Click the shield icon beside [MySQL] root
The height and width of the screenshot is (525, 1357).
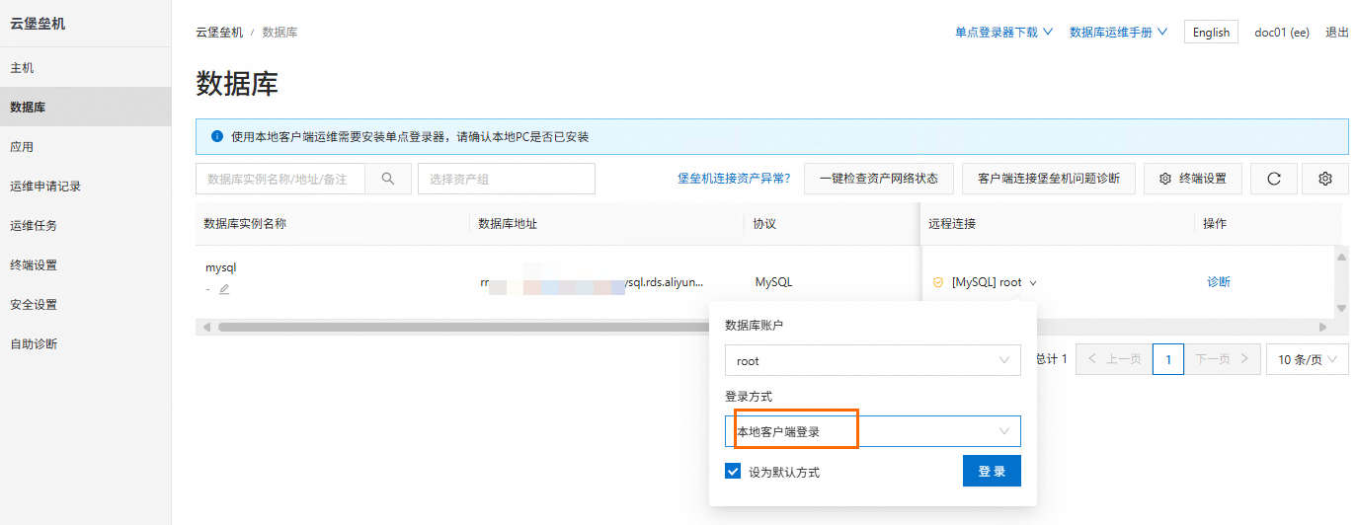pos(938,282)
